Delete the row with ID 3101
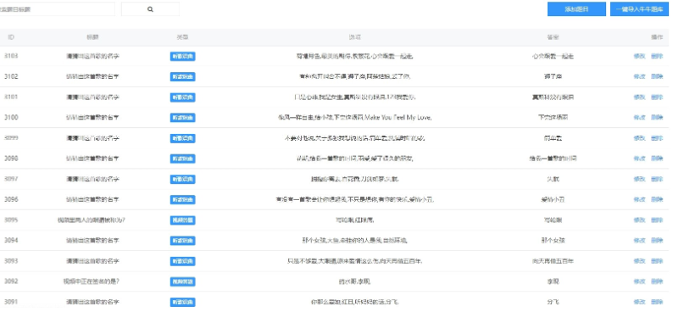This screenshot has width=673, height=323. (x=657, y=97)
